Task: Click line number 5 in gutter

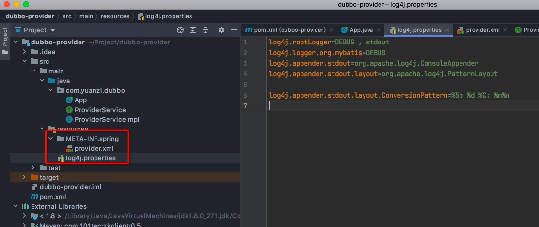Action: tap(245, 85)
